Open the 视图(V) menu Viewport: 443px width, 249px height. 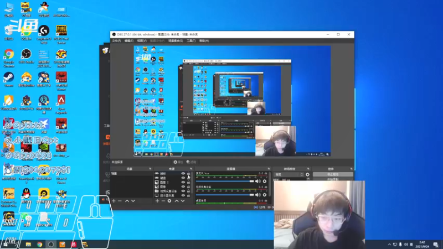click(142, 41)
